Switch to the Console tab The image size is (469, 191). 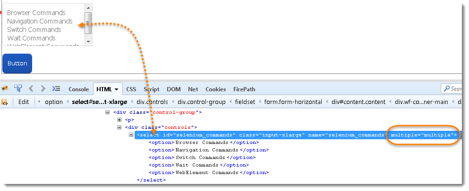point(78,89)
